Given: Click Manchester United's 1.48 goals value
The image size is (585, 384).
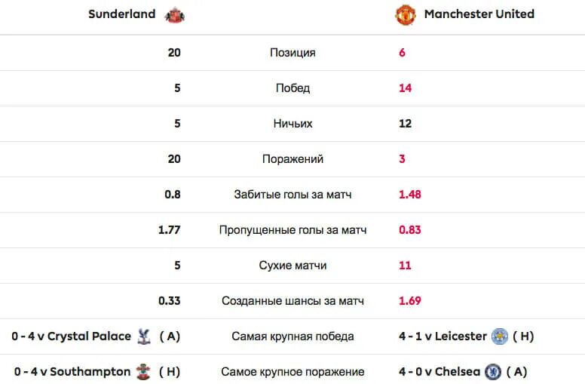Looking at the screenshot, I should click(409, 195).
